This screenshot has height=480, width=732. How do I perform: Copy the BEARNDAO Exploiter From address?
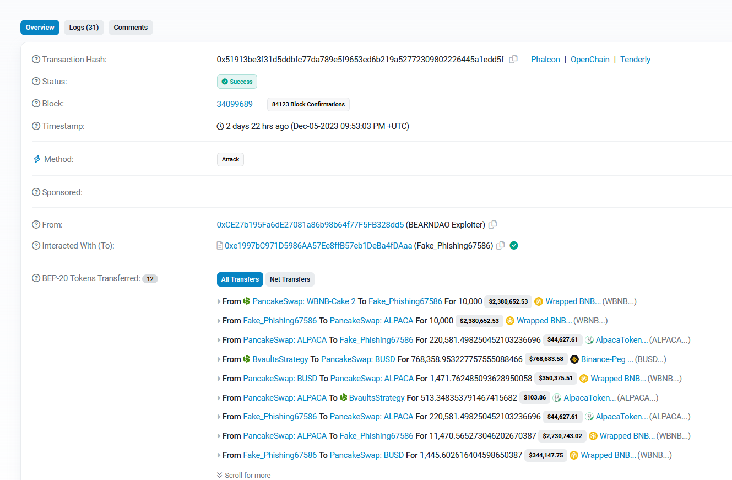pos(493,225)
